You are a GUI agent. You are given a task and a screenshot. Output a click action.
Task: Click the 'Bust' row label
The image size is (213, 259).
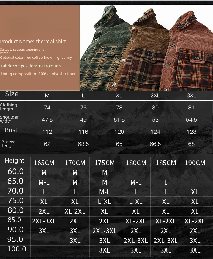tap(11, 130)
